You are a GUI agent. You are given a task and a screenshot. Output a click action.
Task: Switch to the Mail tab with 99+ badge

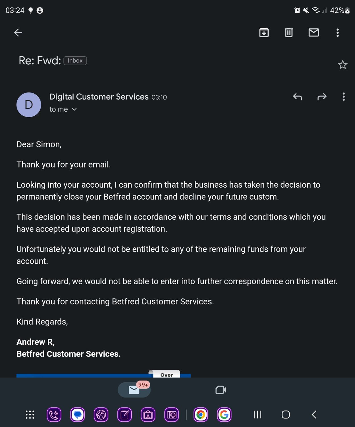tap(134, 390)
